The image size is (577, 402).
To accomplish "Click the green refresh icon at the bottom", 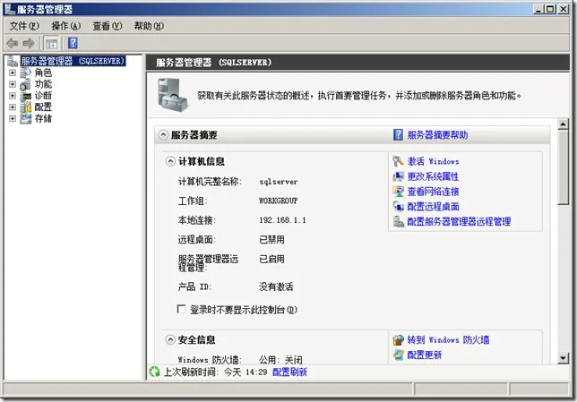I will click(154, 372).
